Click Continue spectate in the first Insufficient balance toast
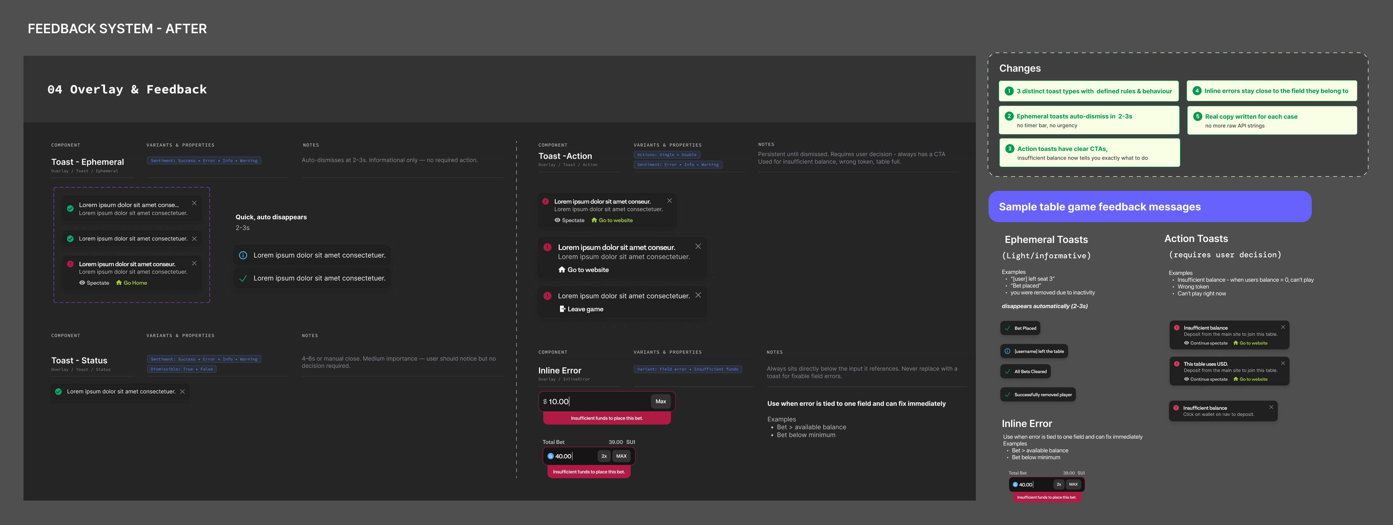Image resolution: width=1393 pixels, height=525 pixels. pos(1208,343)
